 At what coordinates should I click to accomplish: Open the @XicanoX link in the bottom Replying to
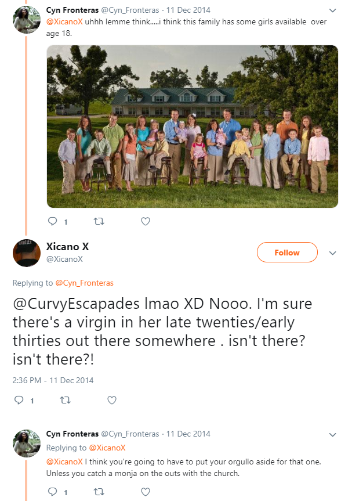coord(107,448)
